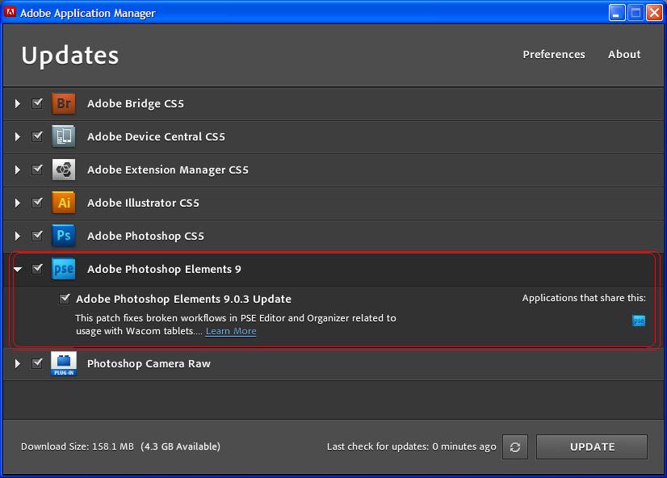Click the Photoshop Camera Raw plug-in icon

(x=64, y=364)
